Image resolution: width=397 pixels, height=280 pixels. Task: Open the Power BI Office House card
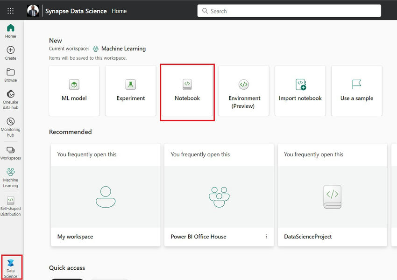(219, 195)
